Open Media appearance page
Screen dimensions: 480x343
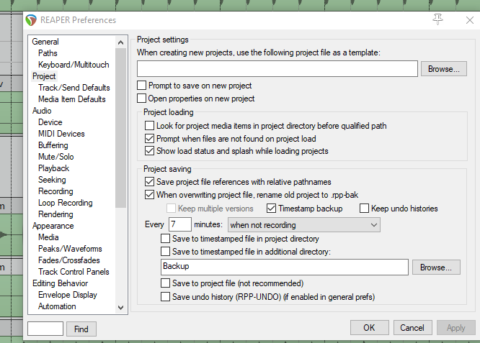tap(48, 237)
